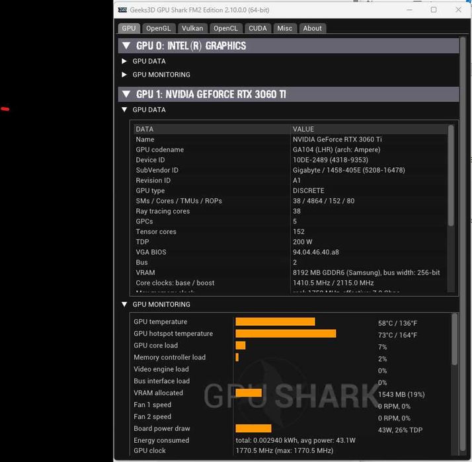Select the 'Name' data row

290,139
